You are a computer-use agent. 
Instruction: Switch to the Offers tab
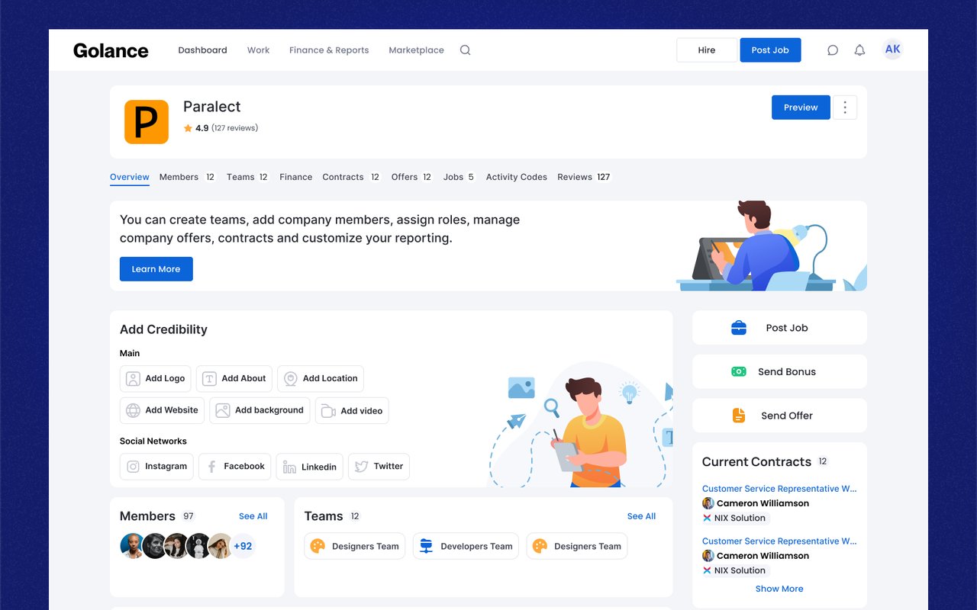tap(411, 177)
